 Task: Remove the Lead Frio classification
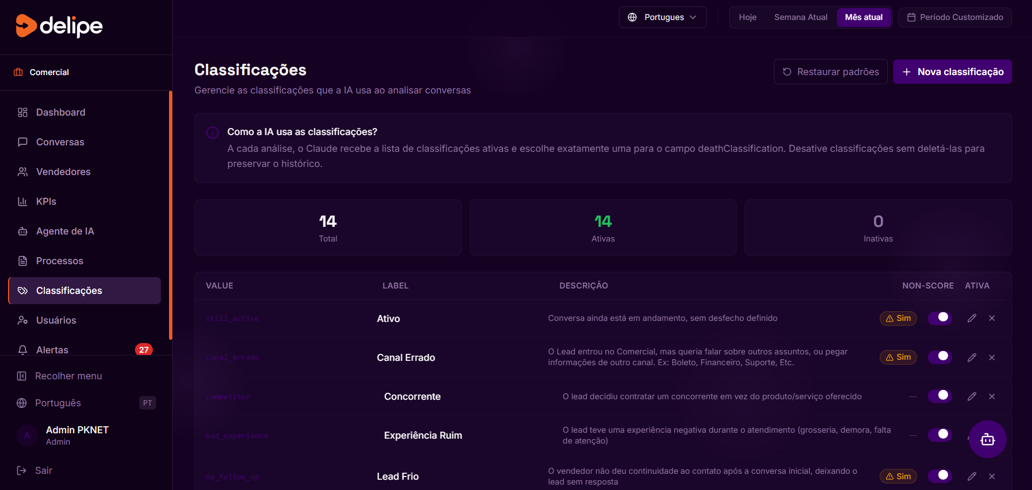991,476
